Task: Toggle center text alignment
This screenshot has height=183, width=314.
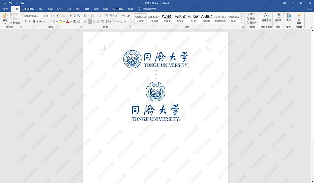Action: click(x=90, y=21)
